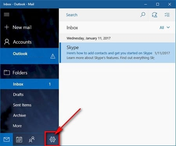Click the Learn more about Skype's features preview

pos(110,58)
